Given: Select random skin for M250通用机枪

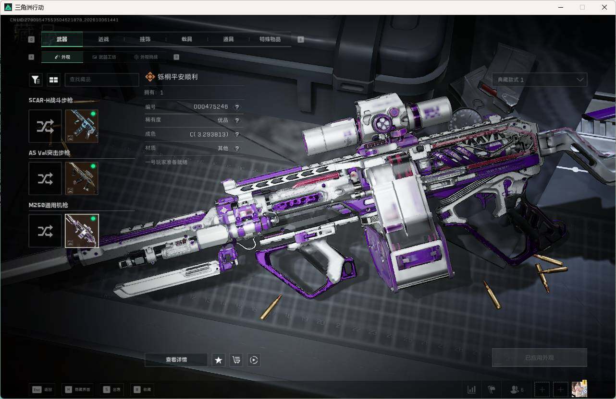Looking at the screenshot, I should point(45,231).
